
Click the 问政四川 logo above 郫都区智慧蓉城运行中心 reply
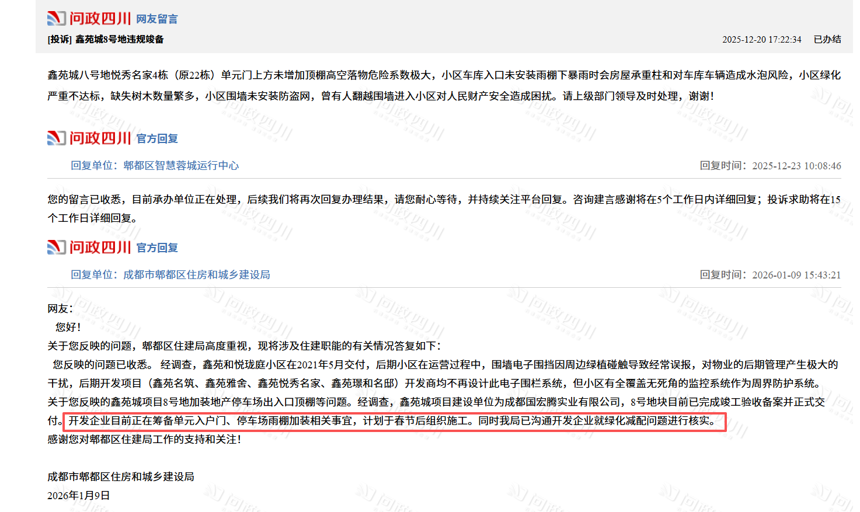click(x=89, y=138)
